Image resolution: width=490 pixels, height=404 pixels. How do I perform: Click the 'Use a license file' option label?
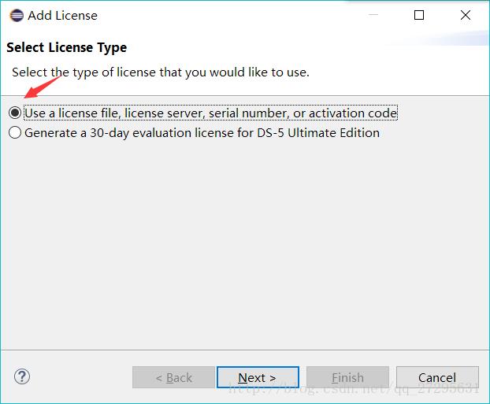[210, 113]
